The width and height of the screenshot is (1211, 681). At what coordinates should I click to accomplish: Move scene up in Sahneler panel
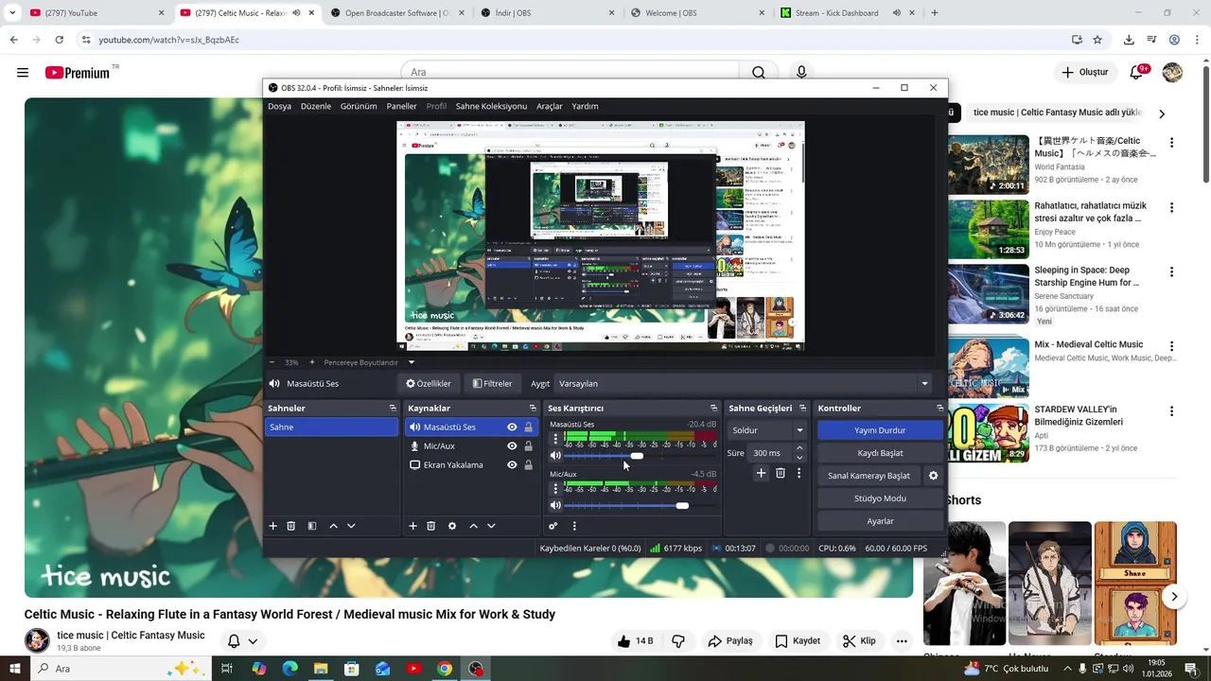333,526
